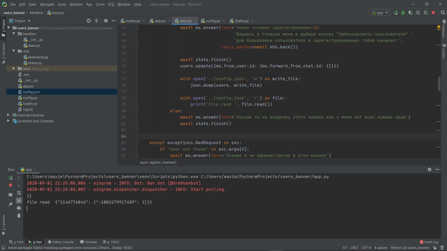The width and height of the screenshot is (447, 251).
Task: Clear console output with trash icon
Action: [19, 215]
